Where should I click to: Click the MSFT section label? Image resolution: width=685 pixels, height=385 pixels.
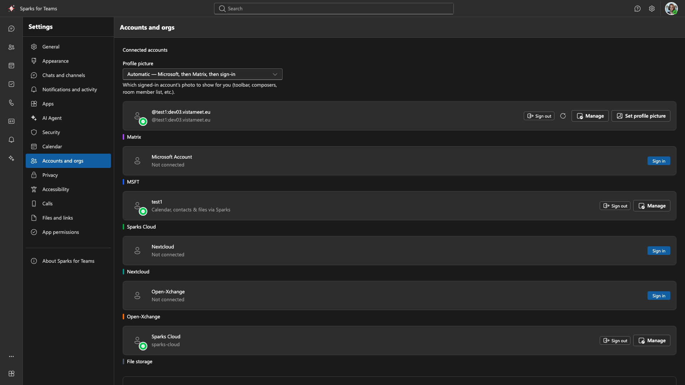point(133,182)
